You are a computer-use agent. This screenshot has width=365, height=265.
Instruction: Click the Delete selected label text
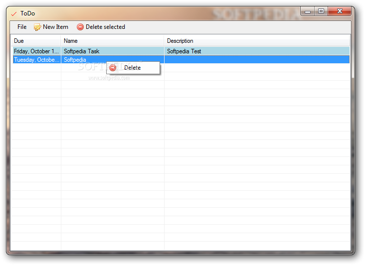click(105, 27)
